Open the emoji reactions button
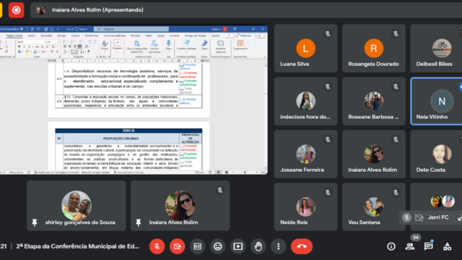 click(218, 246)
